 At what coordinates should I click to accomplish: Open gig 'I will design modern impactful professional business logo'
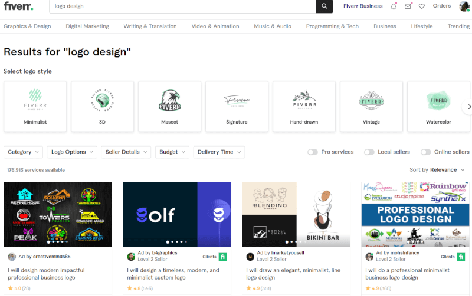point(47,274)
